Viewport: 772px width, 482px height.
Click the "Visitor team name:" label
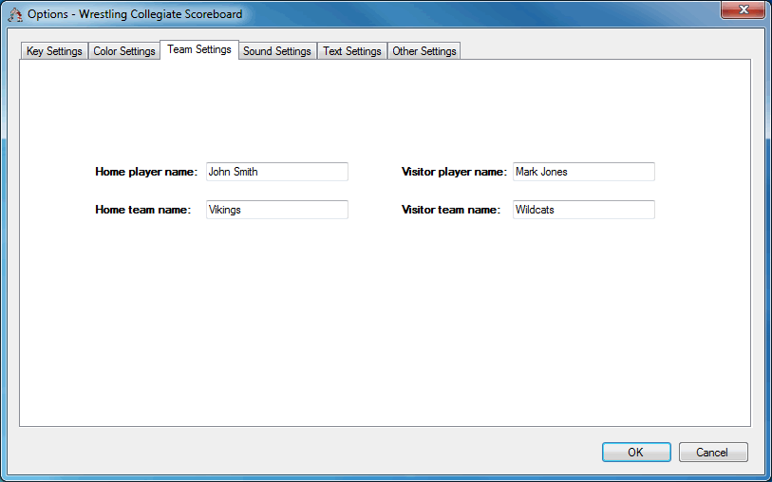click(451, 210)
